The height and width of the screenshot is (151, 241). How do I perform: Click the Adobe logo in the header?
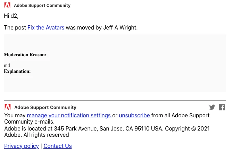coord(7,5)
